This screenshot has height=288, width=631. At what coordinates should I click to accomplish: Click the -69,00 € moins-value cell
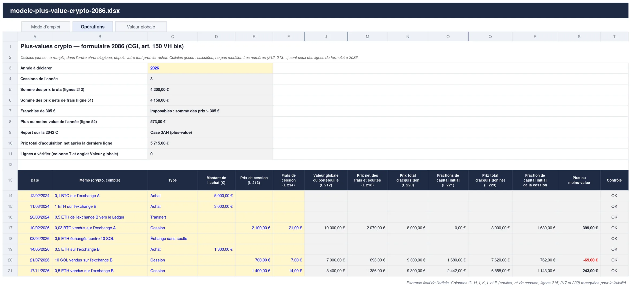point(579,260)
